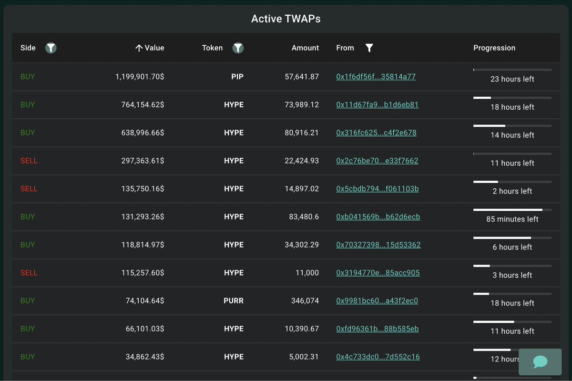Click the amount 14,897.02

[x=302, y=189]
